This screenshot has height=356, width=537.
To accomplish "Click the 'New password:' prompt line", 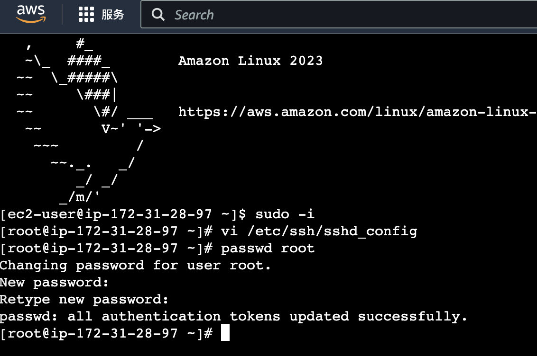I will point(54,283).
